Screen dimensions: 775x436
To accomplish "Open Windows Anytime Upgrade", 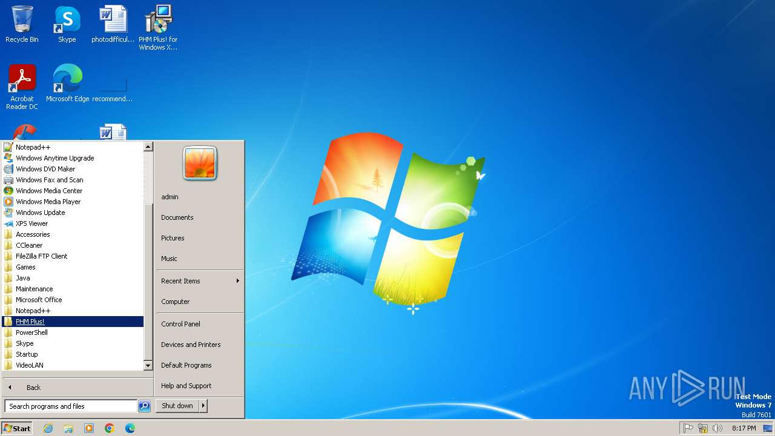I will pos(73,158).
